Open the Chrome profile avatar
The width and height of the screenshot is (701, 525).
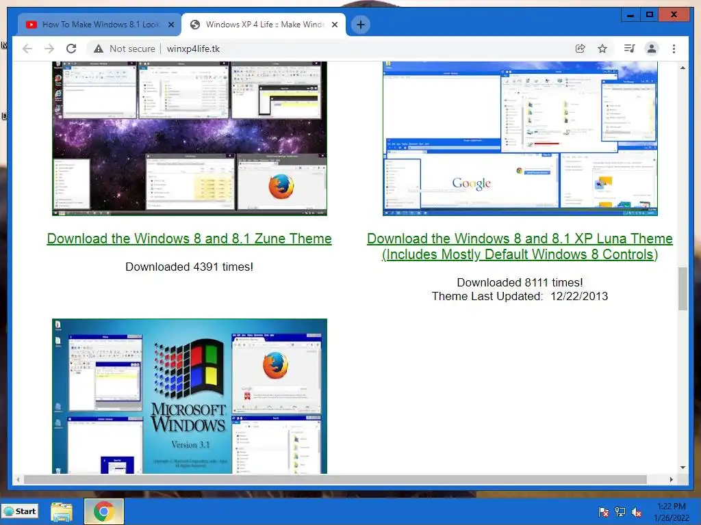[x=652, y=49]
